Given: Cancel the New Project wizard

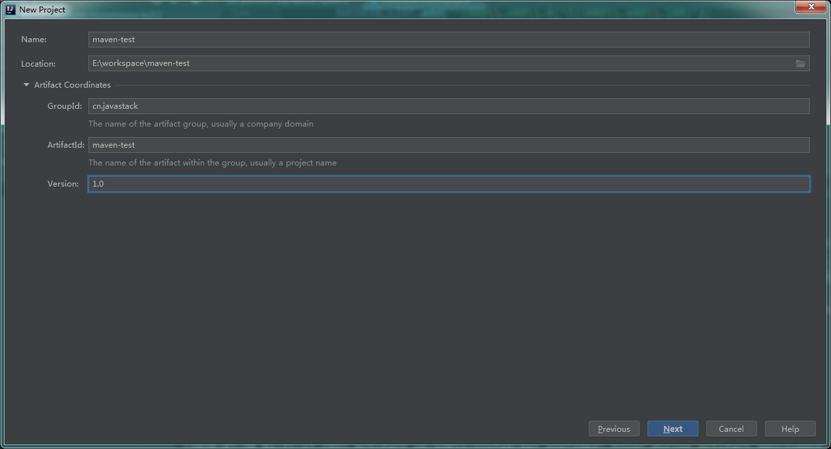Looking at the screenshot, I should [731, 429].
